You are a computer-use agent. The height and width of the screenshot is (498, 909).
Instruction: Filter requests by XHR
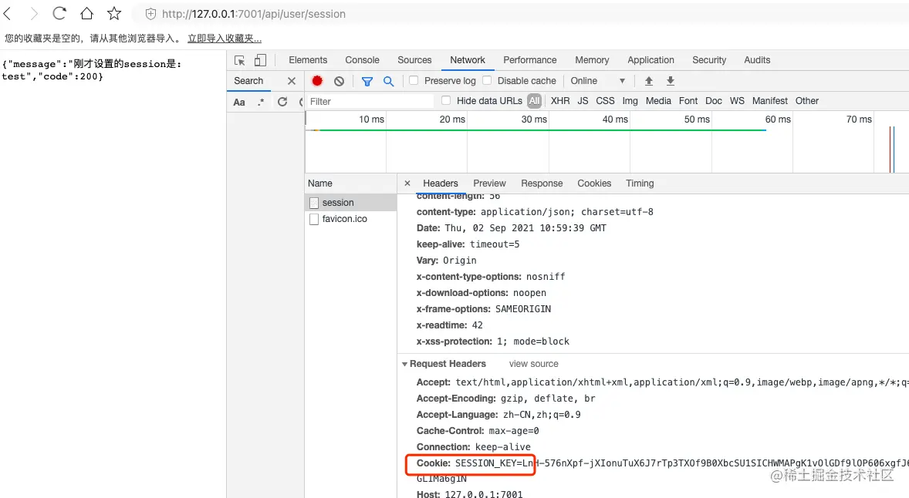pyautogui.click(x=560, y=101)
